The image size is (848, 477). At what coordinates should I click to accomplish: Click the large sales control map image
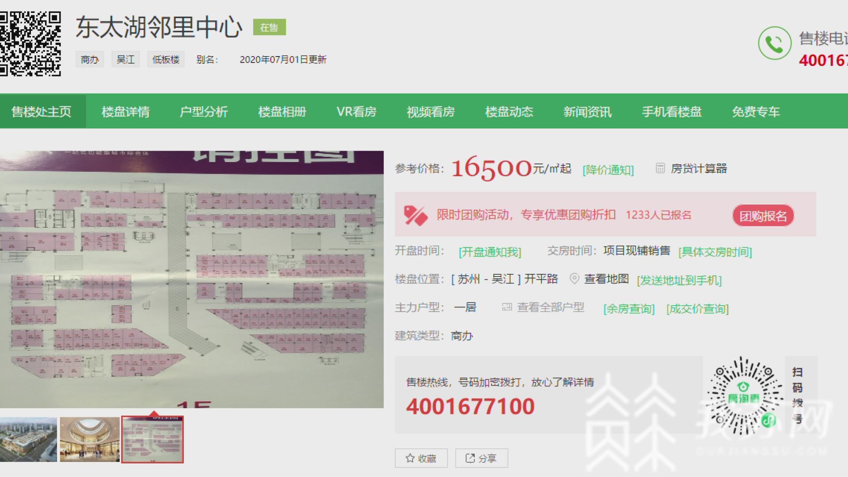(192, 279)
